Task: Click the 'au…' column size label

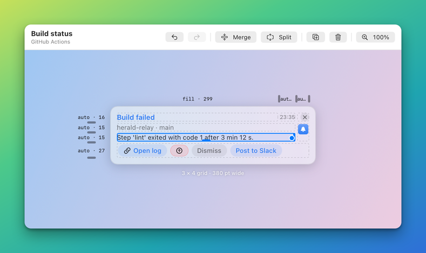Action: tap(302, 99)
